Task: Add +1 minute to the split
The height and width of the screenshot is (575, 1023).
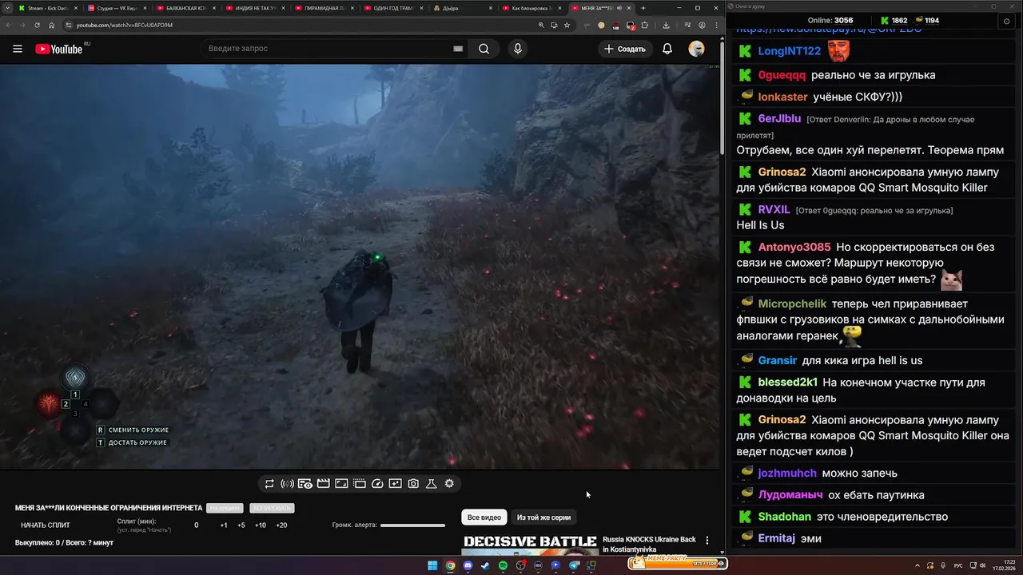Action: (224, 525)
